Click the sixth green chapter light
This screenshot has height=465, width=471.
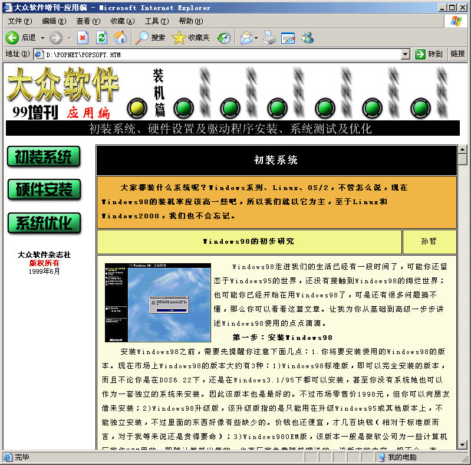point(420,108)
